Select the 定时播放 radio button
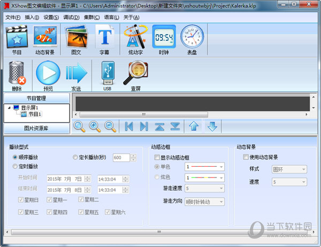Viewport: 321px width, 247px height. (x=16, y=167)
